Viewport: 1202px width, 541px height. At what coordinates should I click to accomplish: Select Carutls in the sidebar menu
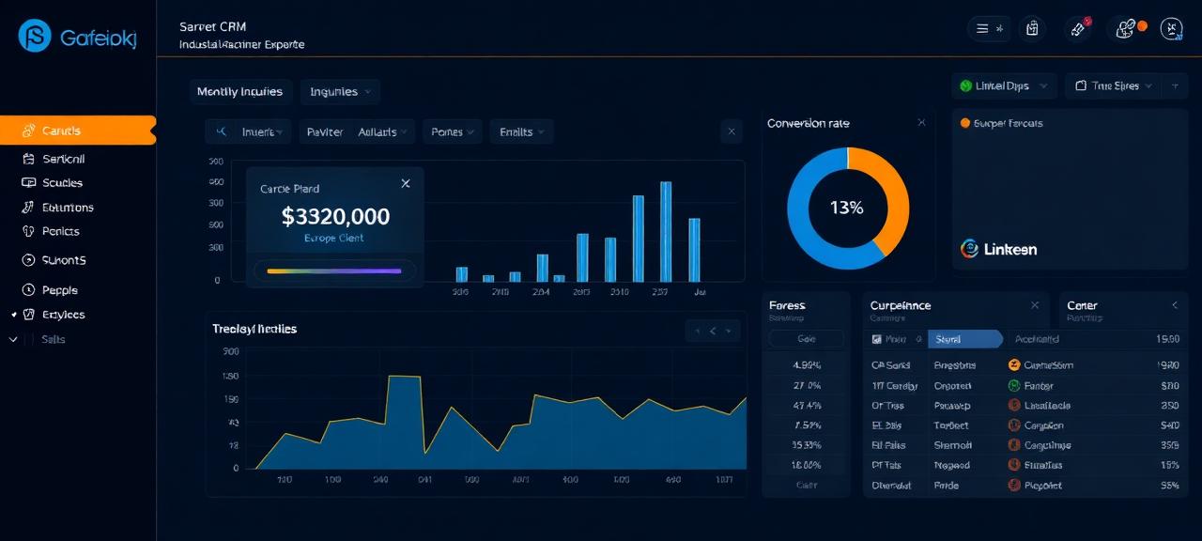(x=77, y=131)
